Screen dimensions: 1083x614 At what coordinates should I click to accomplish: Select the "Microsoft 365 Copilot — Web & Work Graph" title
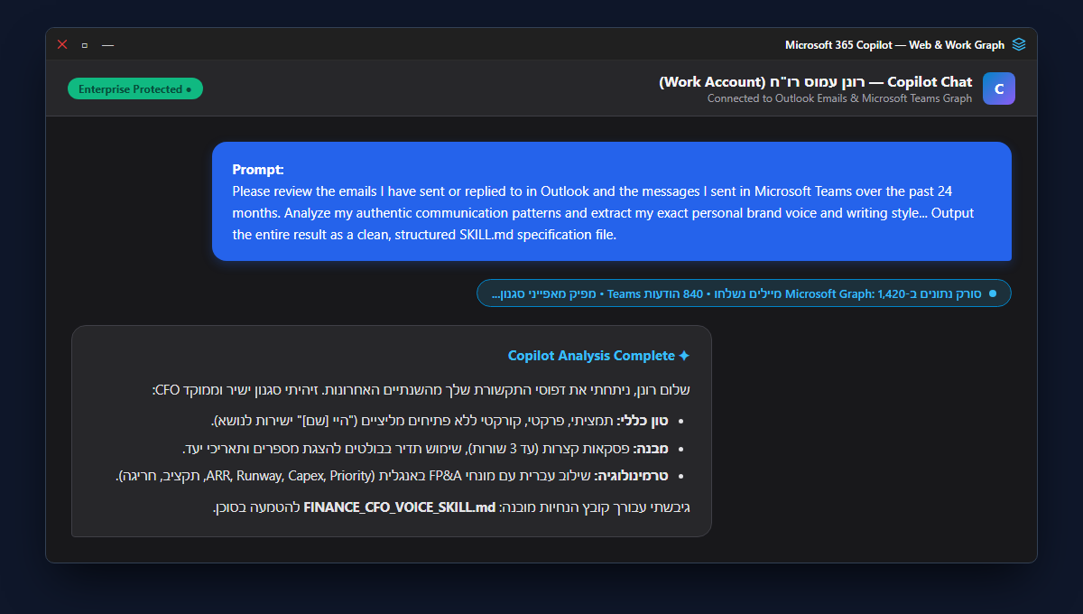click(x=894, y=44)
